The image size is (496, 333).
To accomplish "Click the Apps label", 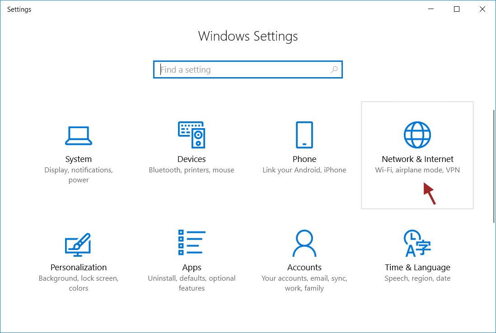I will click(x=192, y=268).
